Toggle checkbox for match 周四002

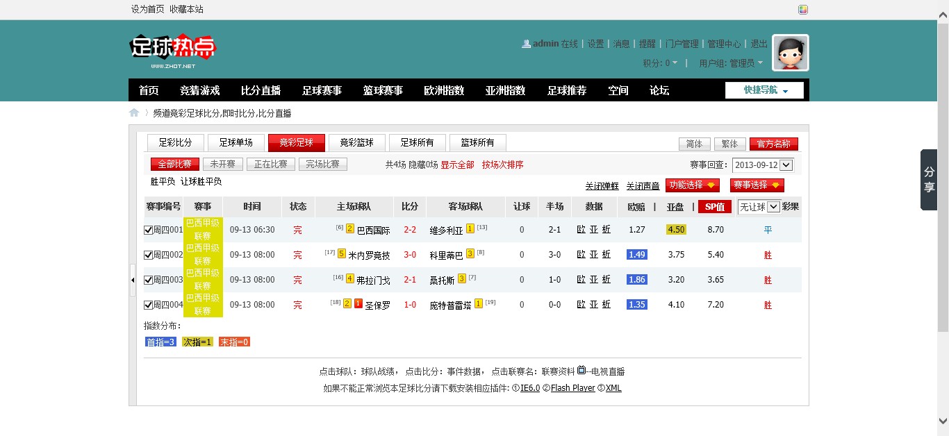148,255
